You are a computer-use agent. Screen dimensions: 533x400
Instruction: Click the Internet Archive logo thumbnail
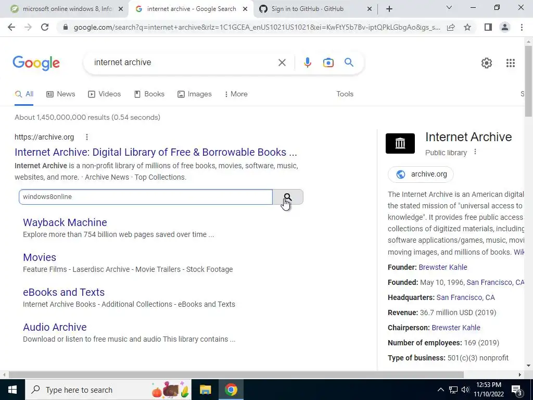(400, 143)
